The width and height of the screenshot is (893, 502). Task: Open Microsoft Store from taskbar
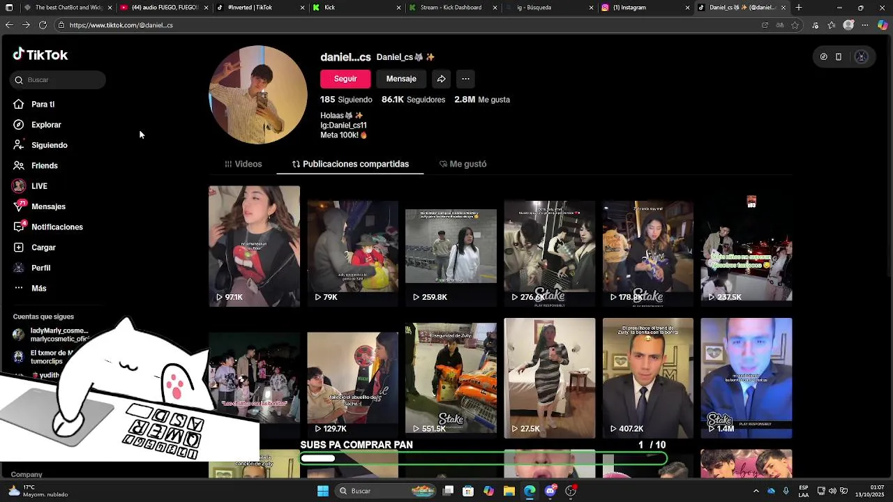[x=468, y=491]
